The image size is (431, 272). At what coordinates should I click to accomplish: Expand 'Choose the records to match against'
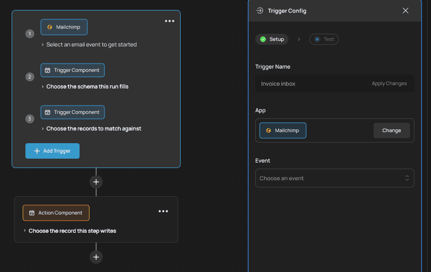pyautogui.click(x=91, y=129)
